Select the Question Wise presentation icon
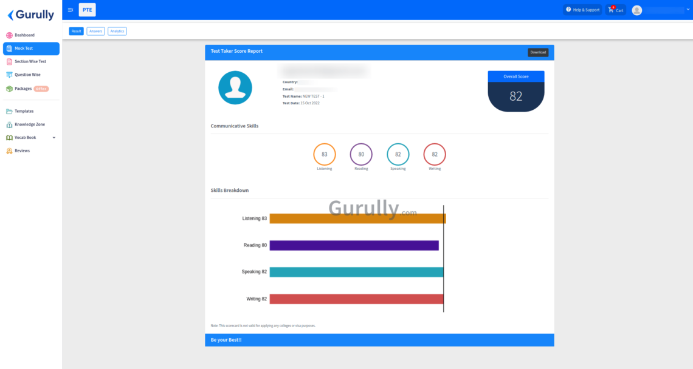 pyautogui.click(x=9, y=74)
